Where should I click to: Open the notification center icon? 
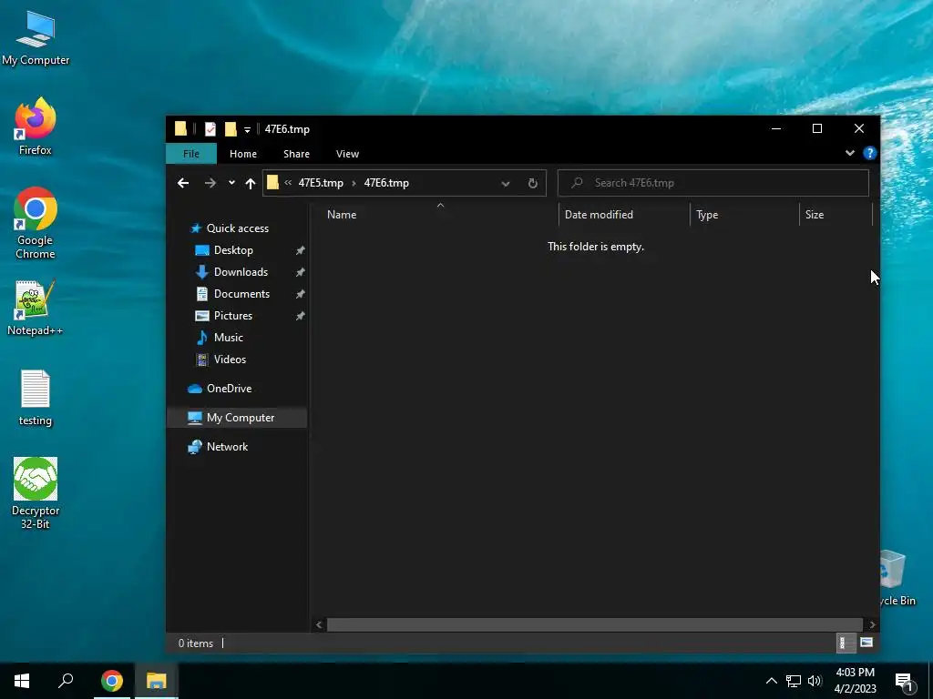[x=903, y=681]
